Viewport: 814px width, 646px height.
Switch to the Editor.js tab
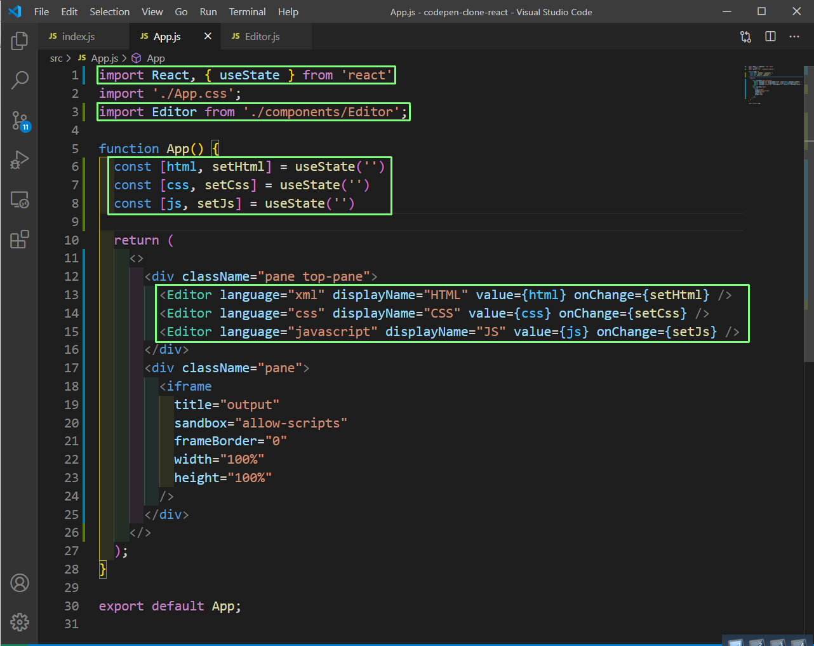267,36
